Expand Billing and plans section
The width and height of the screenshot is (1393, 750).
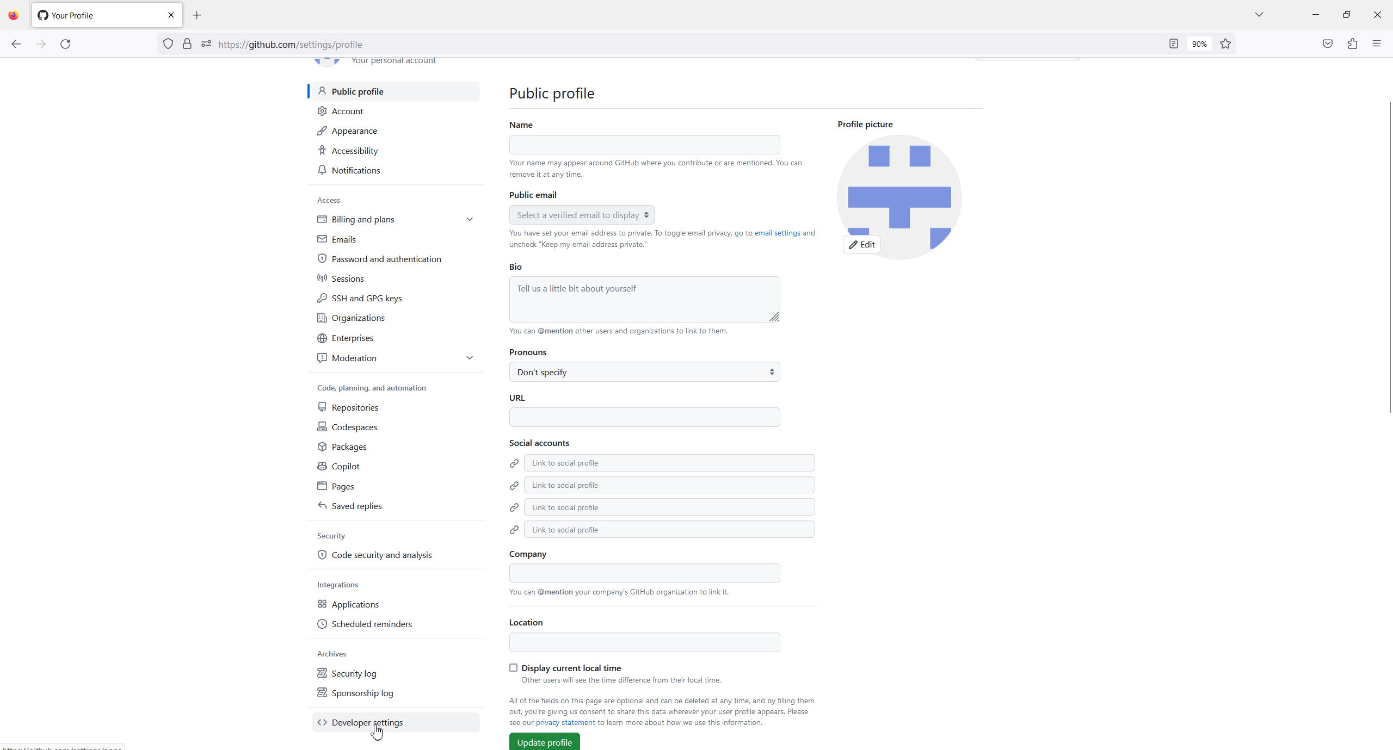point(470,219)
